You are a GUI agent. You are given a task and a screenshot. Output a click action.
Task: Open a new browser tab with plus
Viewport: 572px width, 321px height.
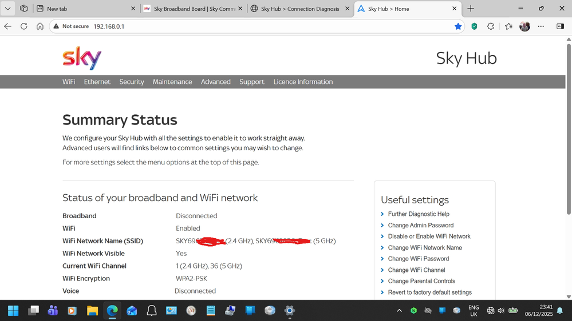471,9
